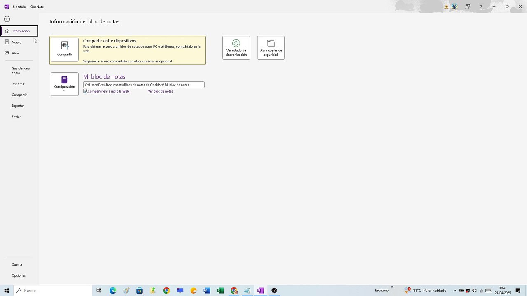Select Compartir in the left menu
Image resolution: width=527 pixels, height=296 pixels.
pyautogui.click(x=19, y=95)
